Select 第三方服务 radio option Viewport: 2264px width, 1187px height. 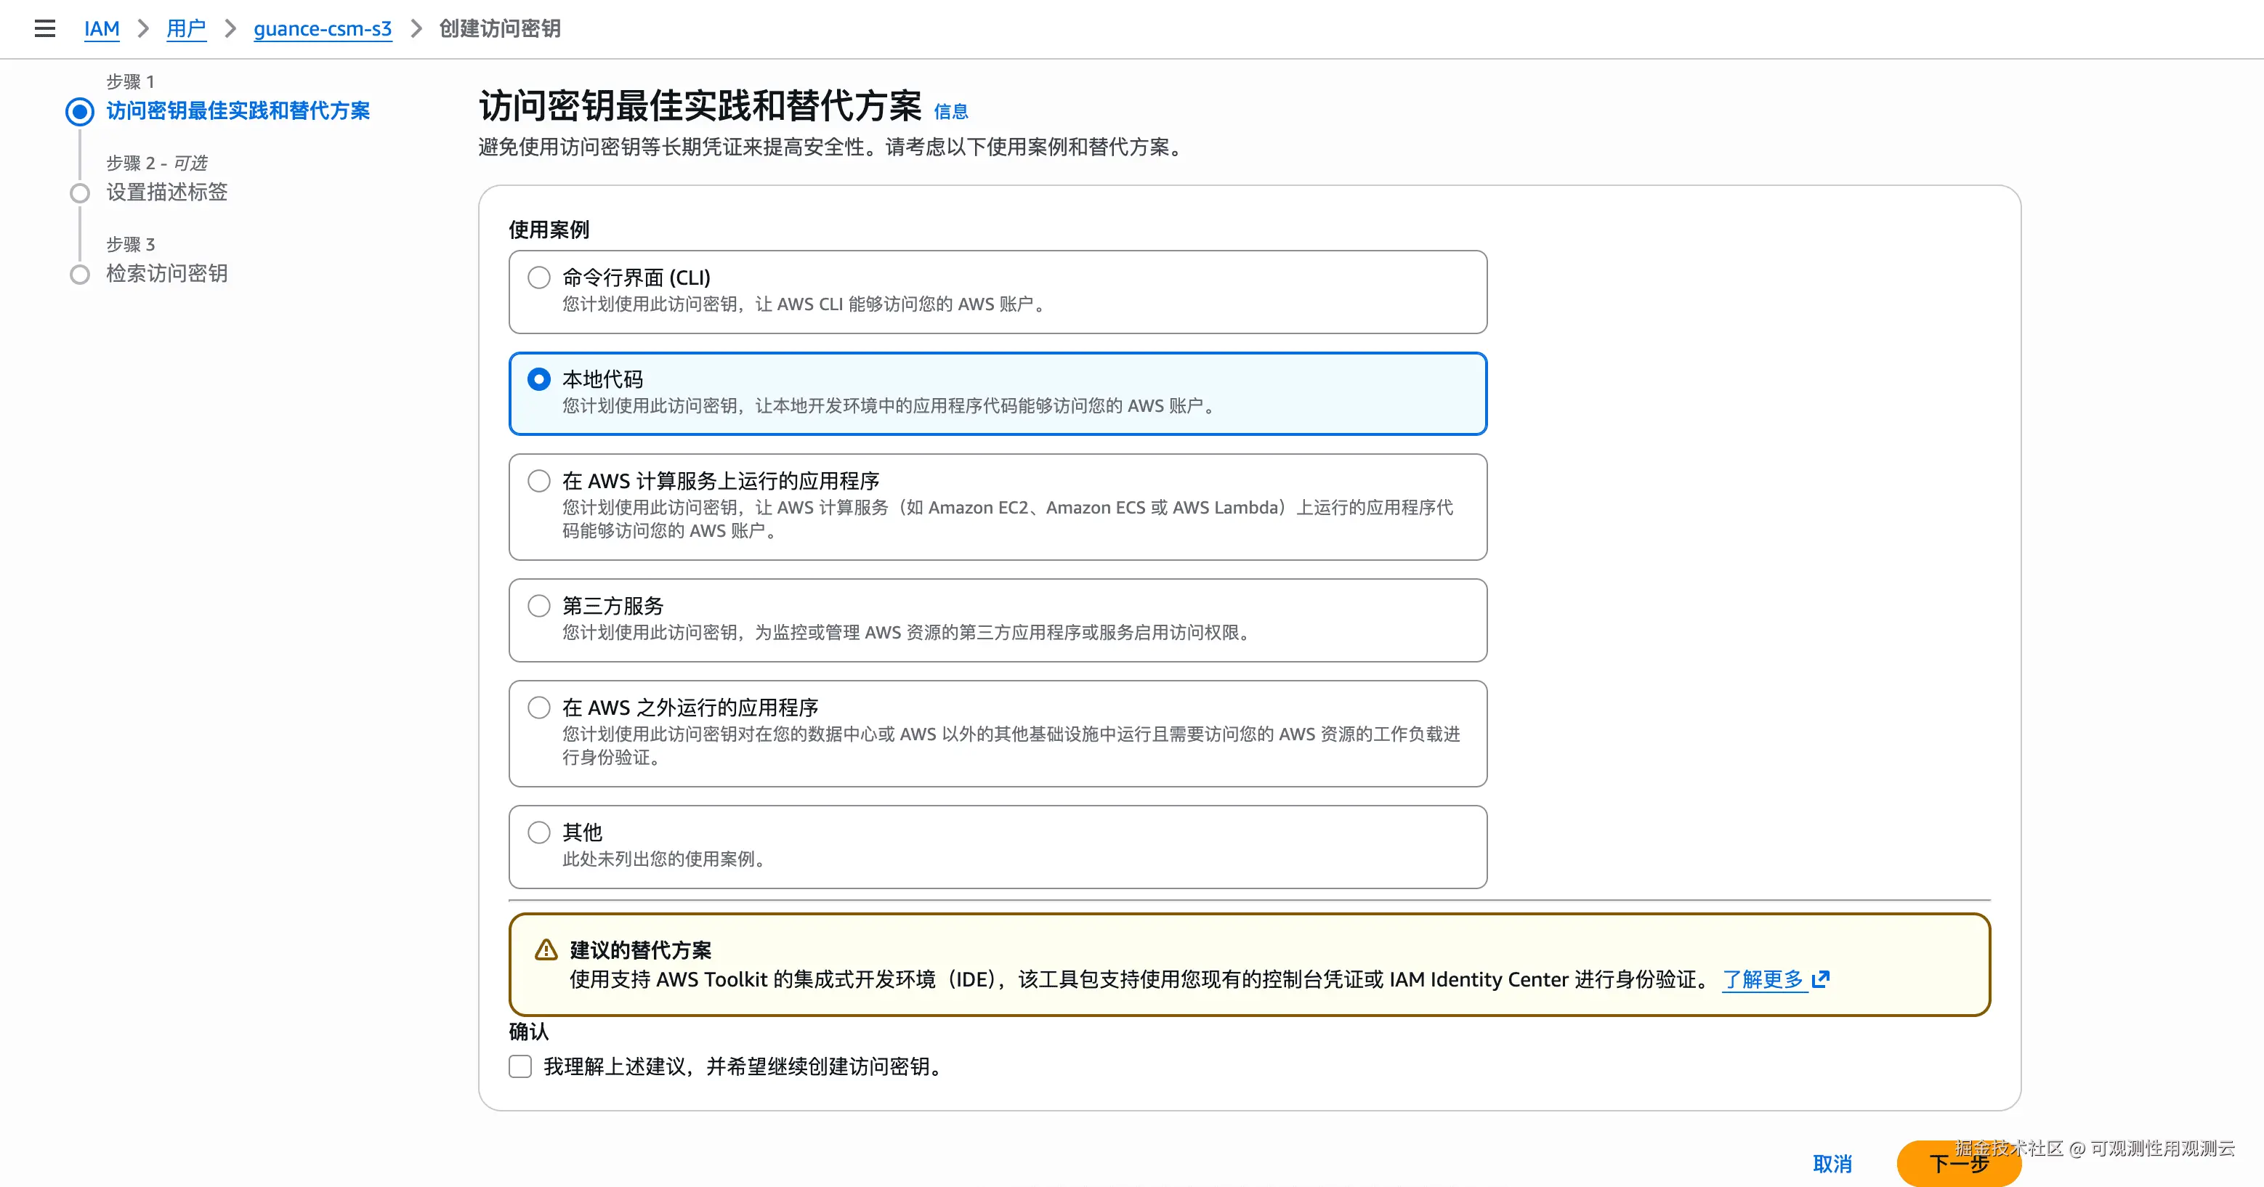(x=539, y=605)
